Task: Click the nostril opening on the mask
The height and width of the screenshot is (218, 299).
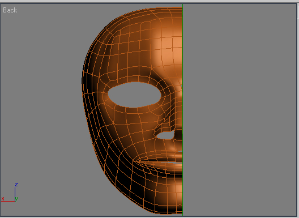Action: (165, 135)
